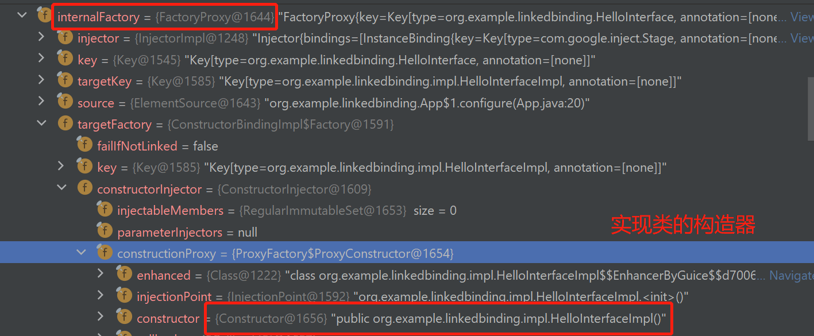
Task: Expand the injector node
Action: [41, 37]
